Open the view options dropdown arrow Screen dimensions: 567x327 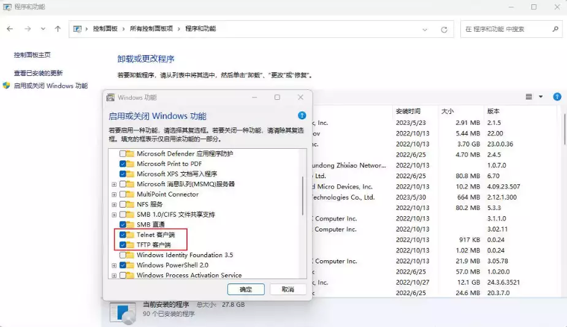[541, 97]
